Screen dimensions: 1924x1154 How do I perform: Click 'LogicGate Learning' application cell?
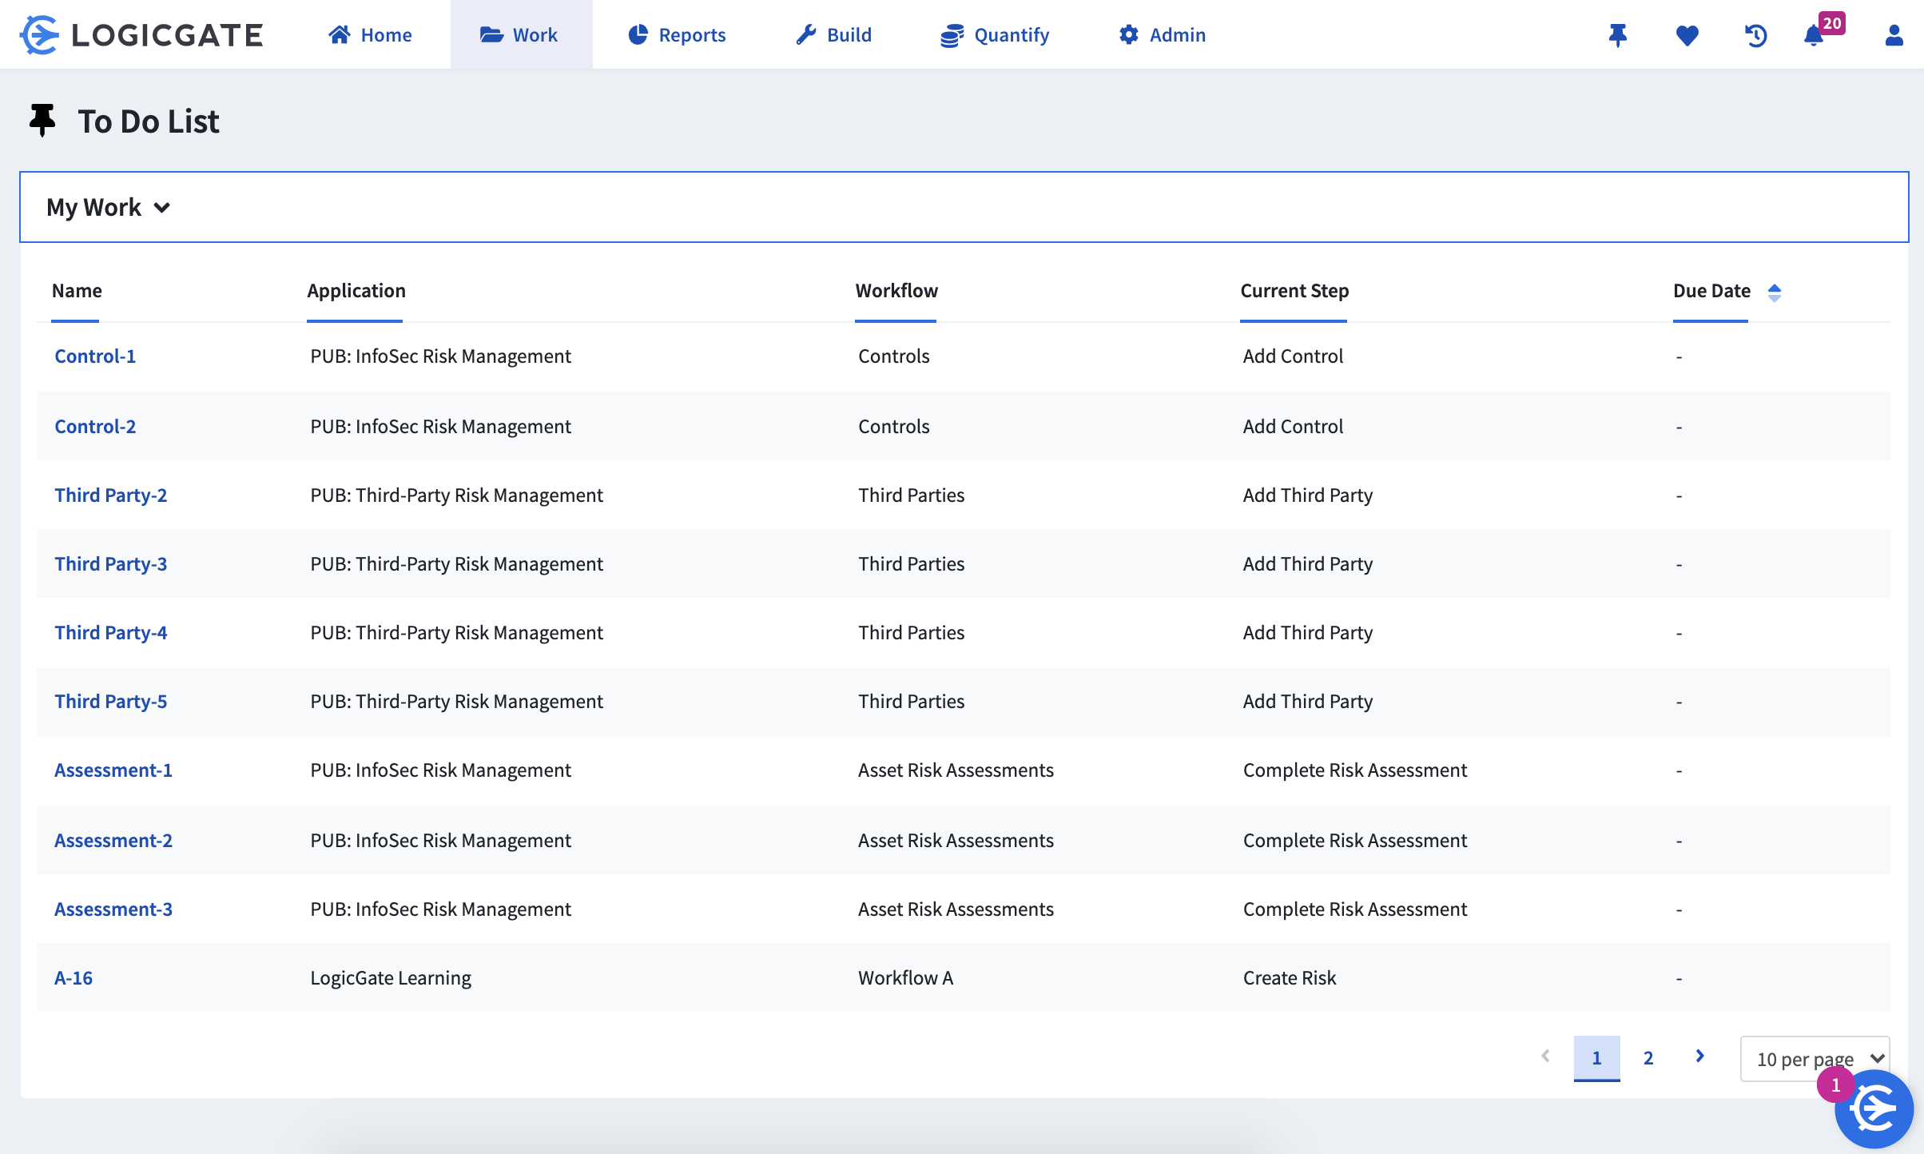tap(391, 978)
